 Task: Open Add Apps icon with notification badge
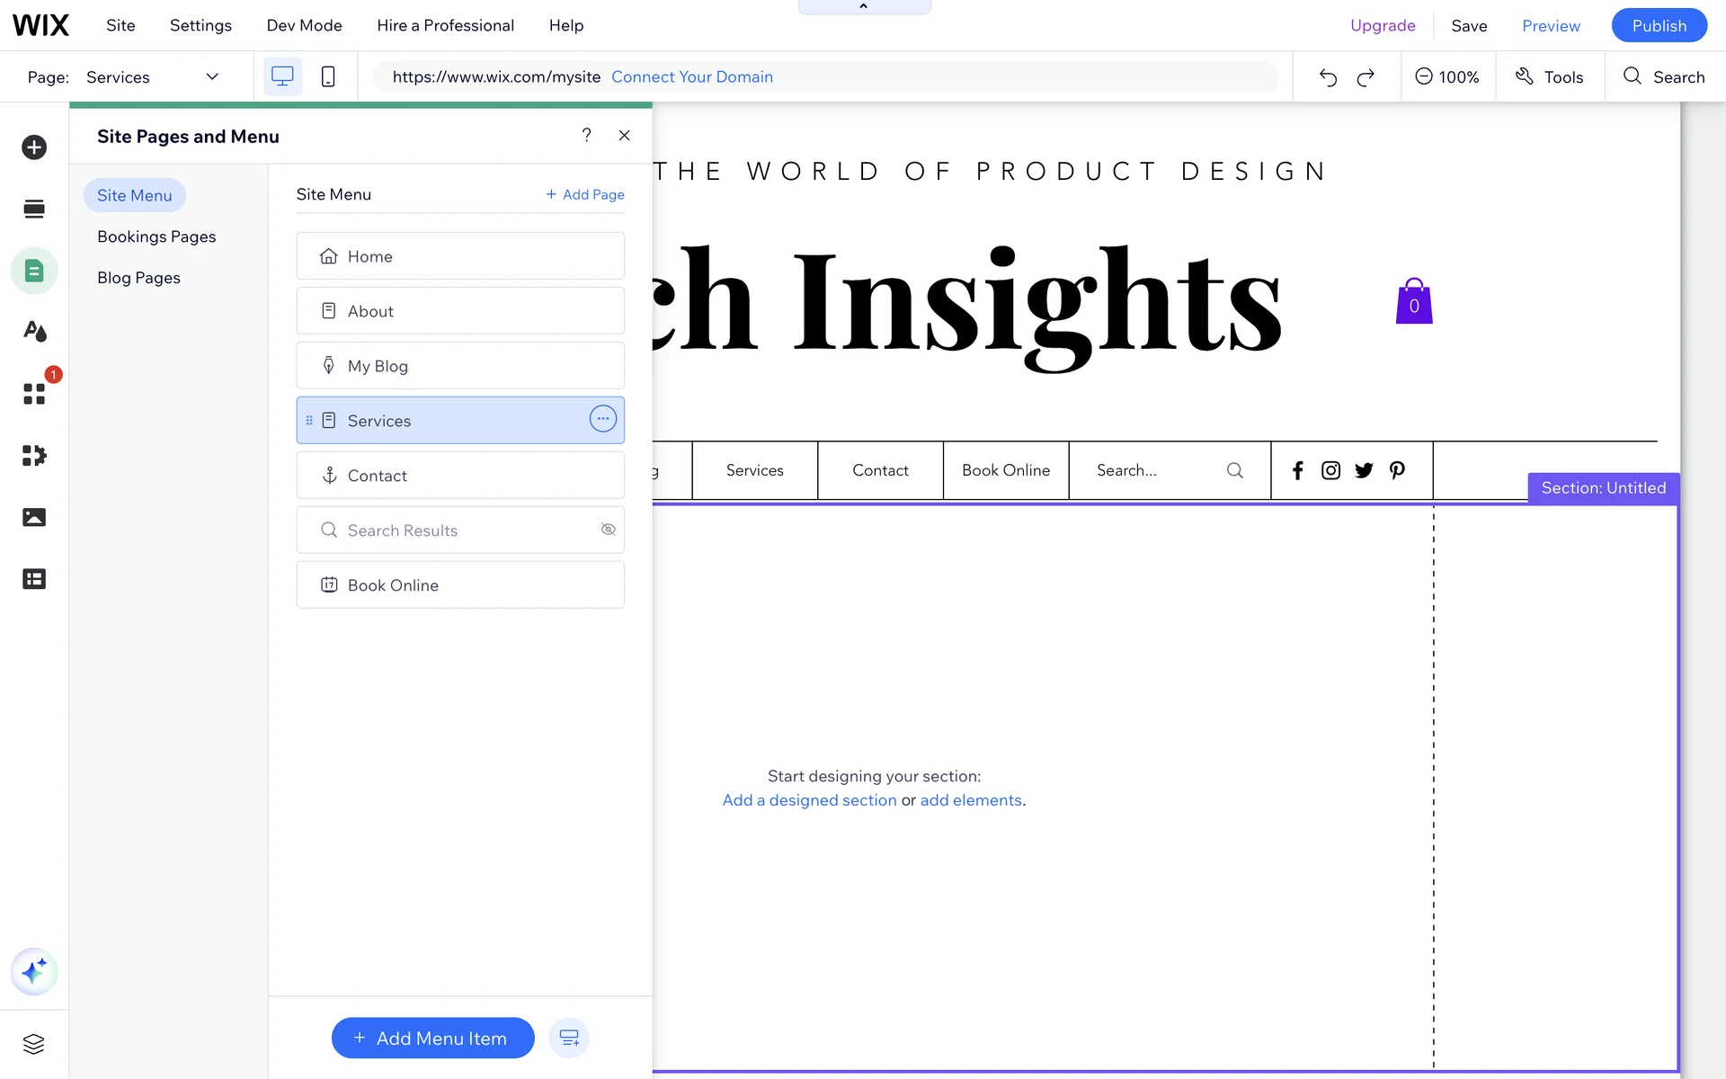pos(34,394)
